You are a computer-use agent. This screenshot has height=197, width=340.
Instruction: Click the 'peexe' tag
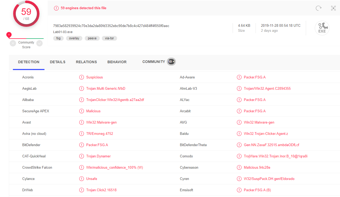coord(92,38)
